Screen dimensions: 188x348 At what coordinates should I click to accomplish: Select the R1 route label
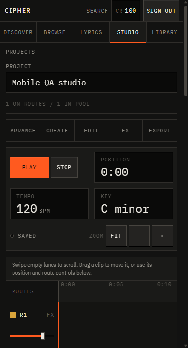[x=23, y=315]
